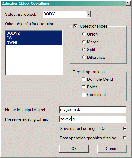
Task: Toggle the Object changes checkbox
Action: tap(75, 26)
